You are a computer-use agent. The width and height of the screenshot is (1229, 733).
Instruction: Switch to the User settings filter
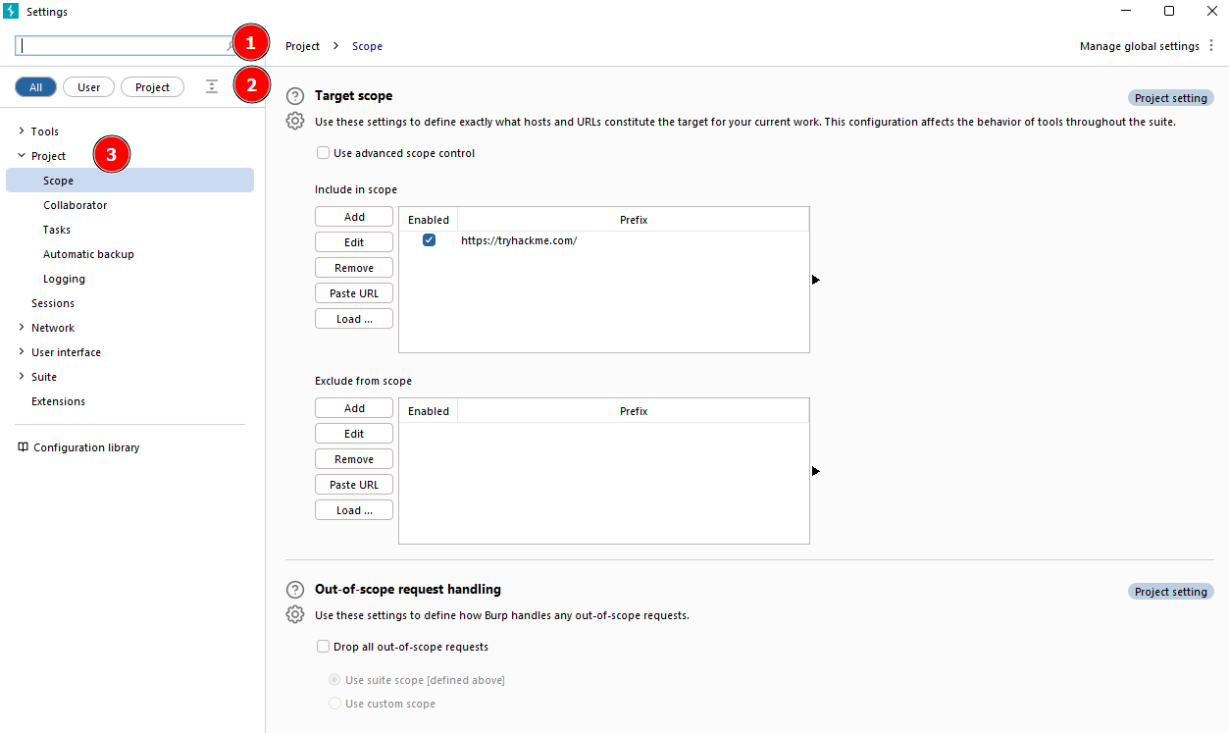coord(88,86)
